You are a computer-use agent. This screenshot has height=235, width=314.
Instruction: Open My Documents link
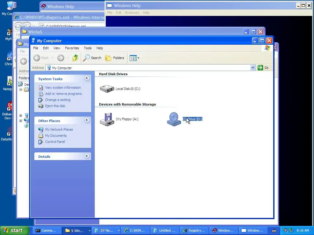(56, 136)
